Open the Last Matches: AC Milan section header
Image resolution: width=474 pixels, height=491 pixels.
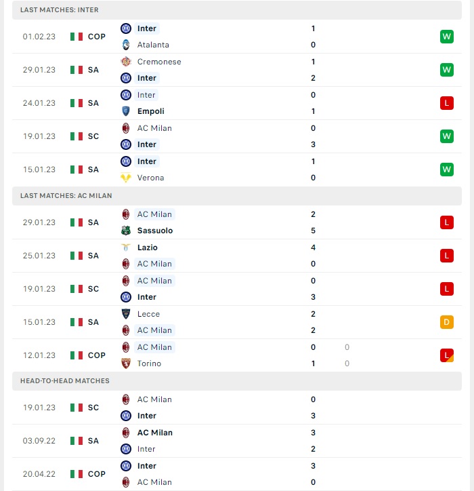[x=237, y=196]
